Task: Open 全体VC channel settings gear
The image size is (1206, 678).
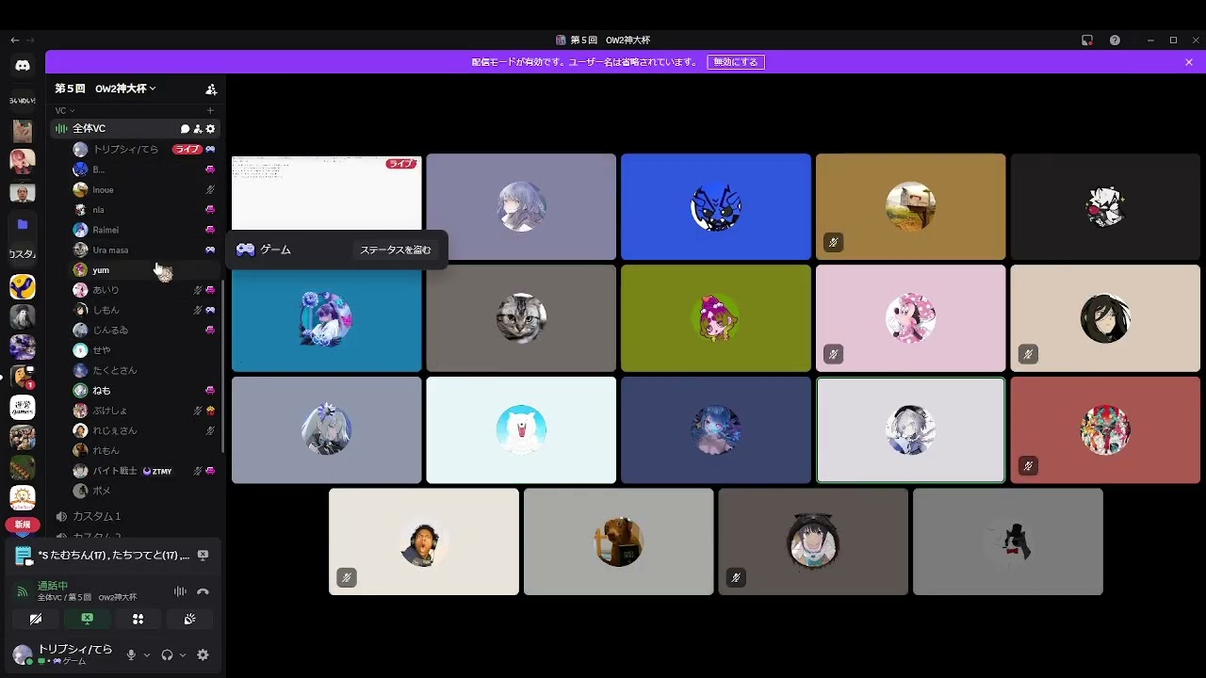Action: (210, 129)
